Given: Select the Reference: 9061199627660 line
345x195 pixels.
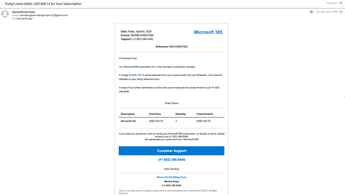Looking at the screenshot, I should [172, 46].
